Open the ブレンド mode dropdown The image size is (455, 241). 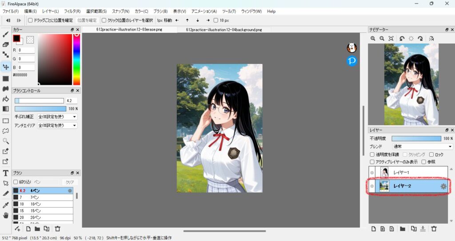(x=422, y=146)
